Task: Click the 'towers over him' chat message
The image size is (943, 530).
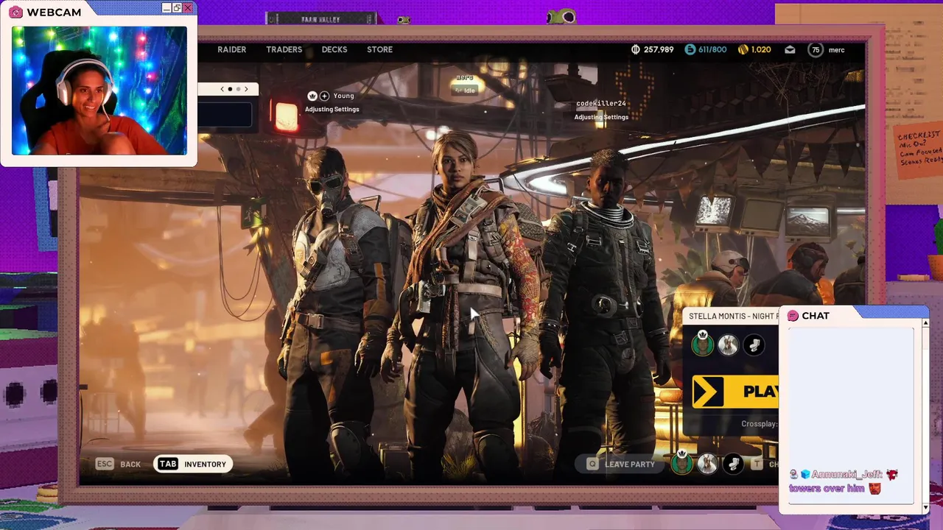Action: (827, 488)
